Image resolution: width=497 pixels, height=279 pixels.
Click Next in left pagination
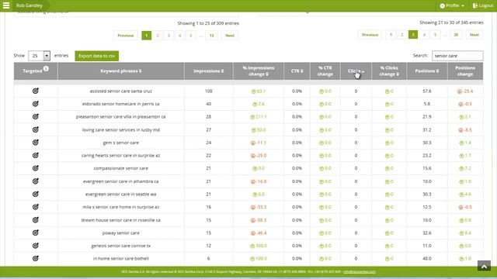(230, 36)
